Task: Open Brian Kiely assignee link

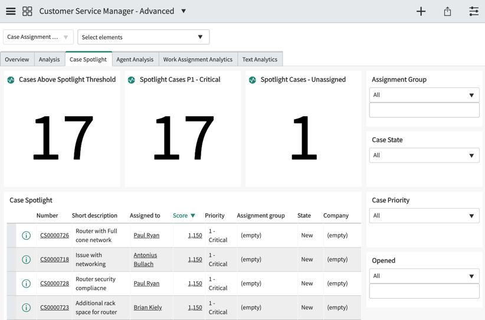Action: (148, 308)
